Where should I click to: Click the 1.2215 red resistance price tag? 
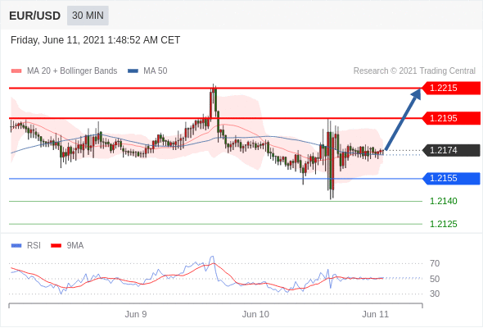450,89
